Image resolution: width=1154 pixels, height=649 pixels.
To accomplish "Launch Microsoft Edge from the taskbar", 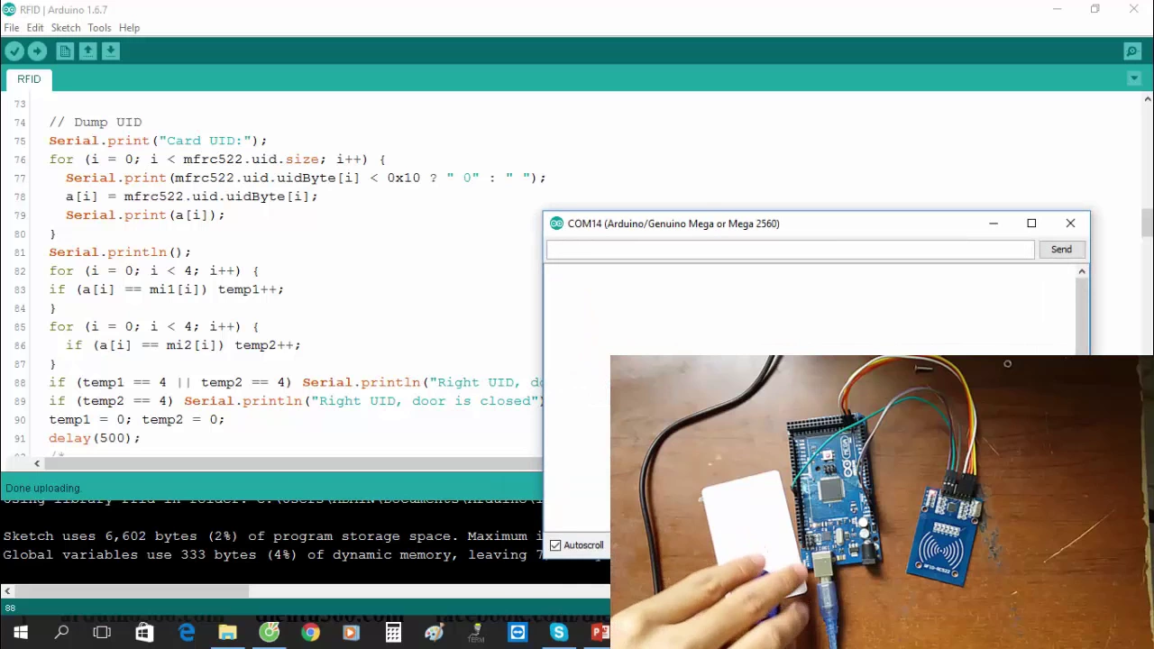I will coord(187,633).
